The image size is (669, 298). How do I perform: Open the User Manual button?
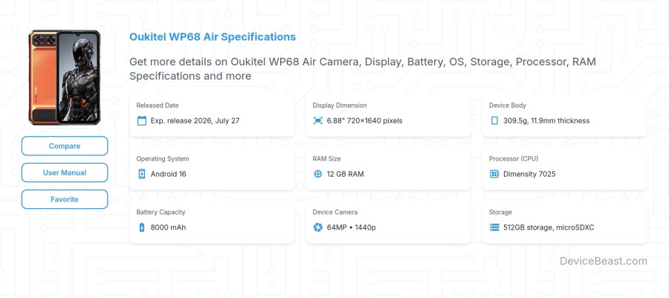point(65,172)
